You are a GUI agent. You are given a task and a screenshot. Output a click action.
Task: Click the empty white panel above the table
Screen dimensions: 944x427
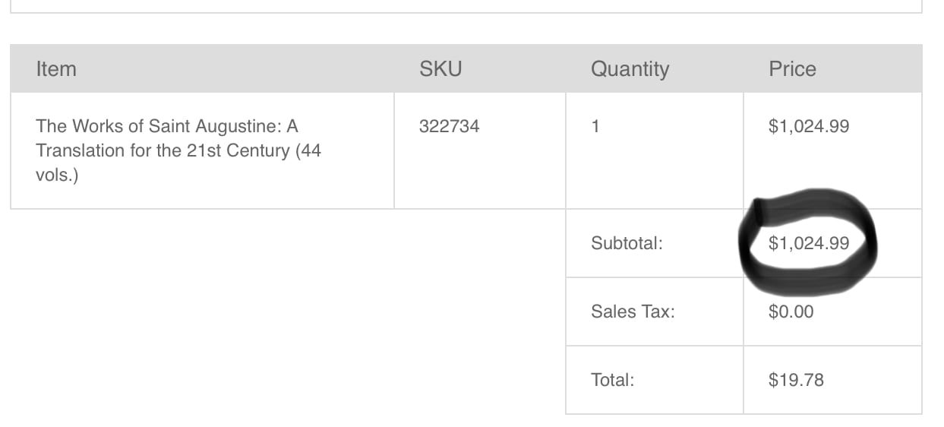tap(456, 5)
